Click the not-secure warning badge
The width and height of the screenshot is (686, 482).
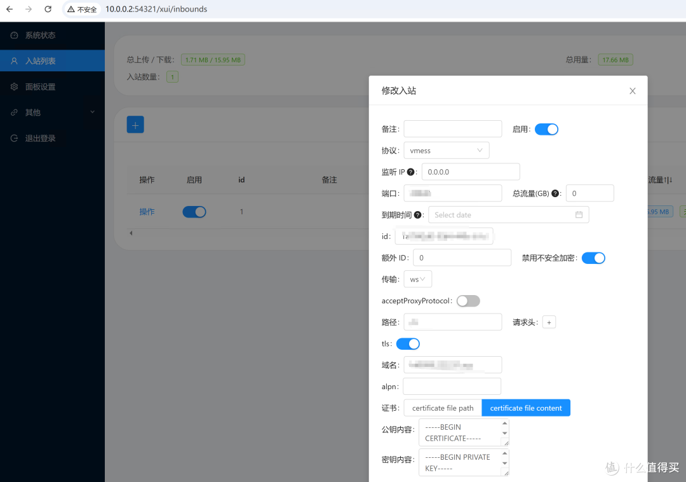pos(82,9)
